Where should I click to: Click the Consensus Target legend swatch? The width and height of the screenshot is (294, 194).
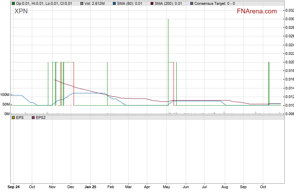click(192, 3)
